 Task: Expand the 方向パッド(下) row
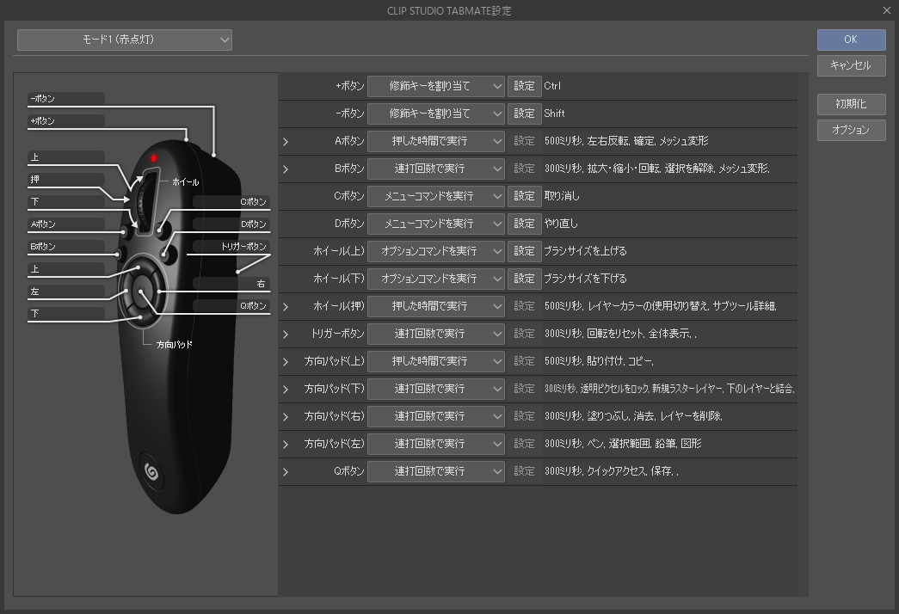[x=286, y=390]
